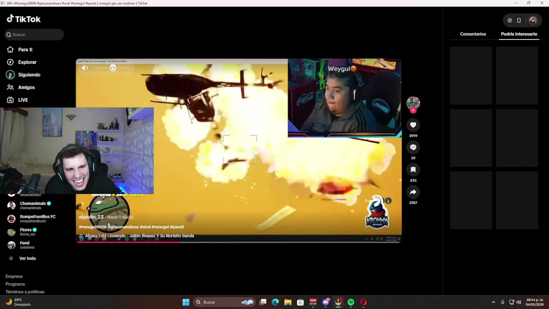Open the #viral hashtag
Viewport: 549px width, 309px height.
(145, 227)
